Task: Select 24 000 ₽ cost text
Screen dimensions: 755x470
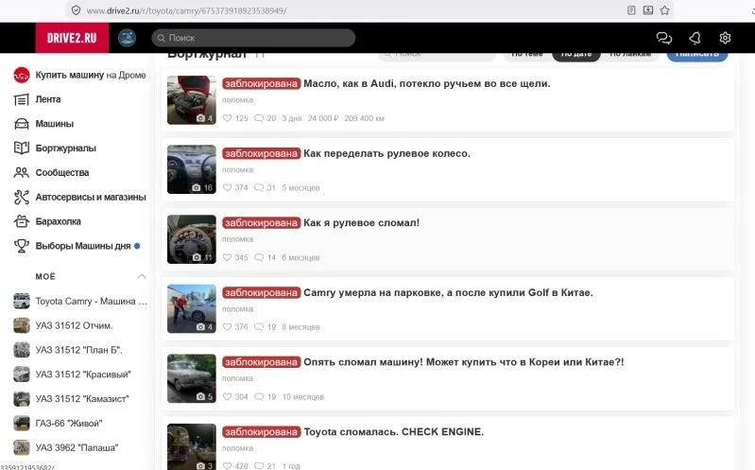Action: point(323,118)
